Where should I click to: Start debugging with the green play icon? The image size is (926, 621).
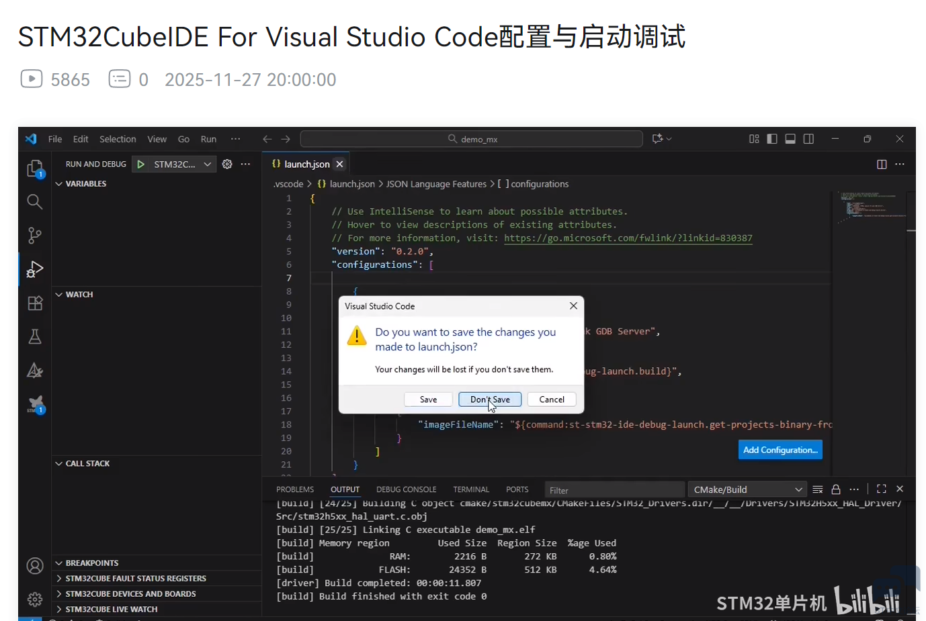tap(140, 164)
